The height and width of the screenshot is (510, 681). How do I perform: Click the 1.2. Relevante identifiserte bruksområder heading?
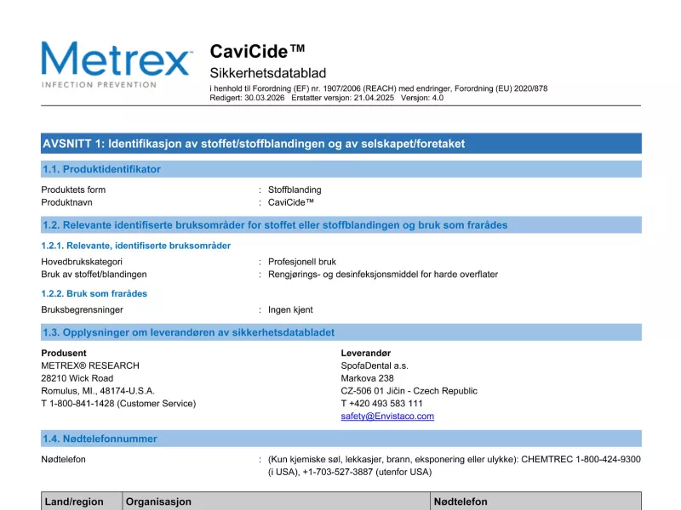pyautogui.click(x=341, y=225)
